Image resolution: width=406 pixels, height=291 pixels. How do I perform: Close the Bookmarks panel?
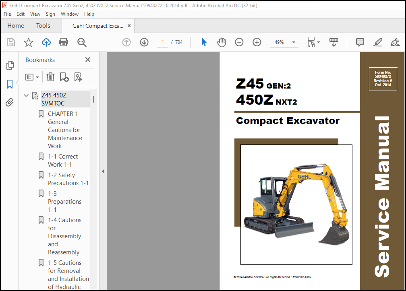[x=88, y=60]
